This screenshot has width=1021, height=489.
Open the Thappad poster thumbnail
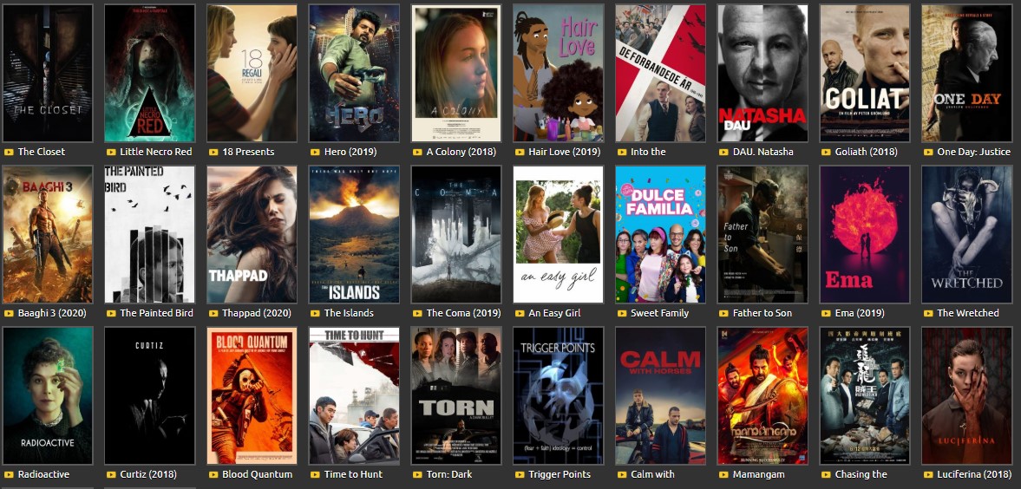coord(252,234)
